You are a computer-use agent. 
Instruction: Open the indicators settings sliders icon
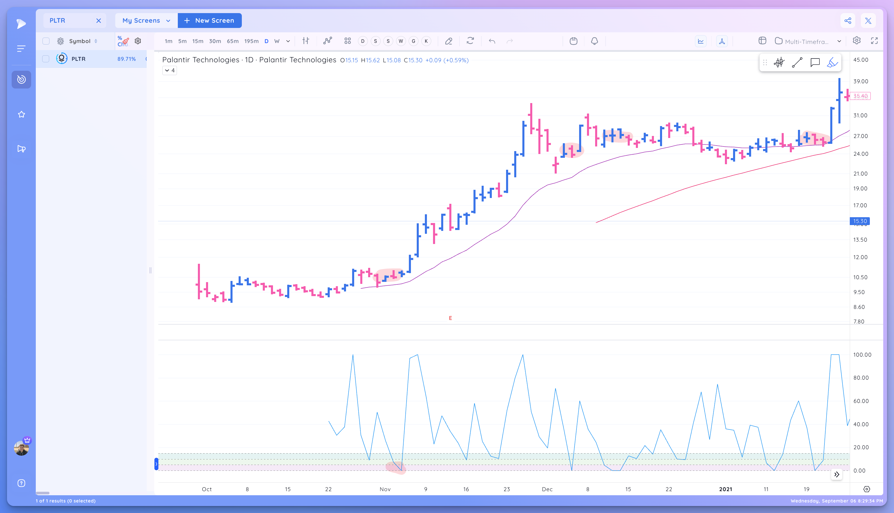tap(306, 41)
